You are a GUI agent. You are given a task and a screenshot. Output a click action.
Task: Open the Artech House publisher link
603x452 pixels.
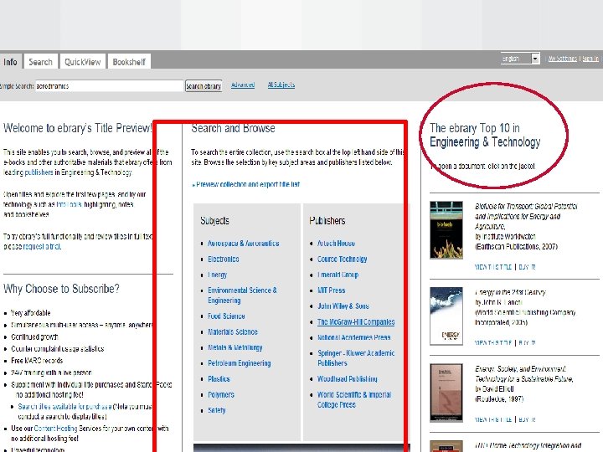(x=336, y=244)
